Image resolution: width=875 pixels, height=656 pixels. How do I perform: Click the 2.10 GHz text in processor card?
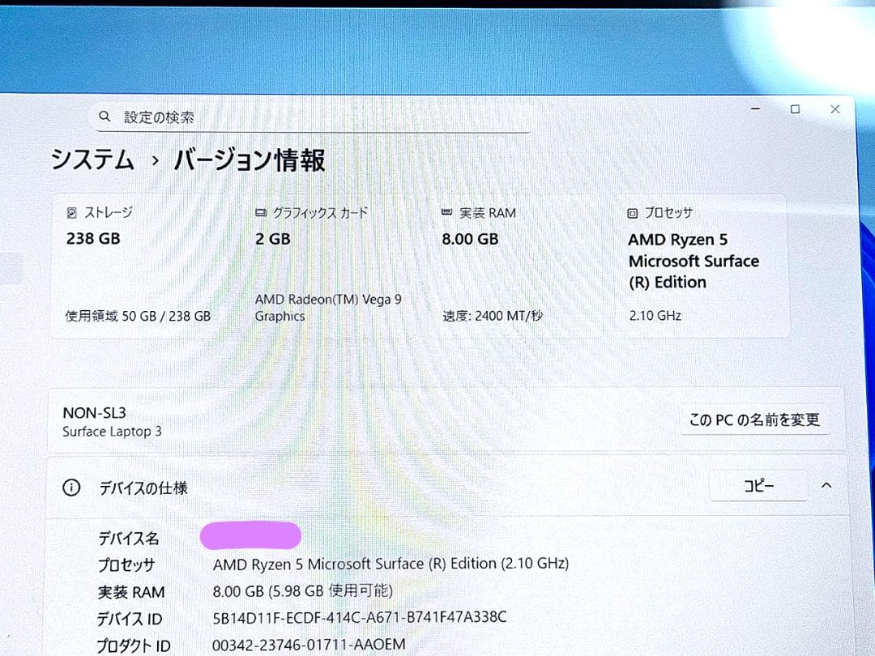click(655, 316)
